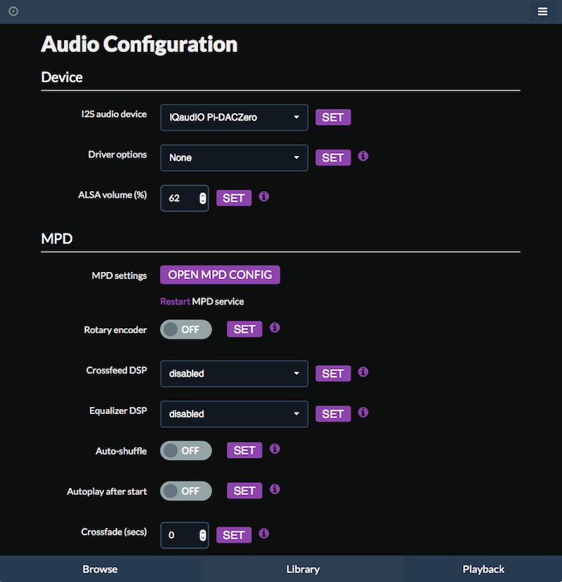This screenshot has height=582, width=562.
Task: Click SET for Equalizer DSP
Action: pos(333,414)
